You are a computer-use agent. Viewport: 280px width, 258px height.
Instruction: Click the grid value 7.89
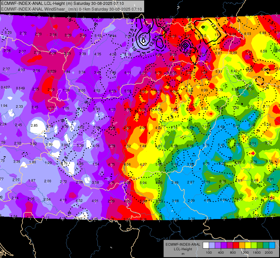pyautogui.click(x=112, y=73)
